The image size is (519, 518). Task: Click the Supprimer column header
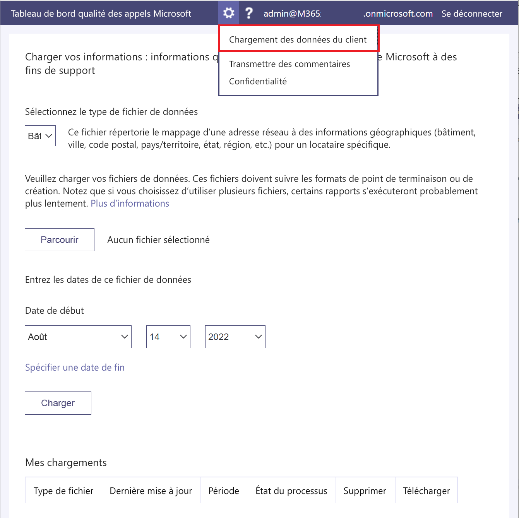point(365,491)
